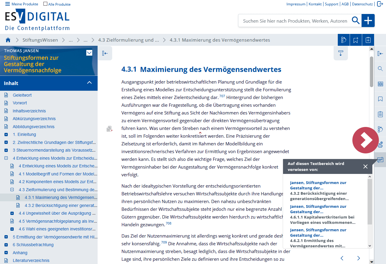Collapse the right tool sidebar
386x264 pixels.
pos(380,54)
